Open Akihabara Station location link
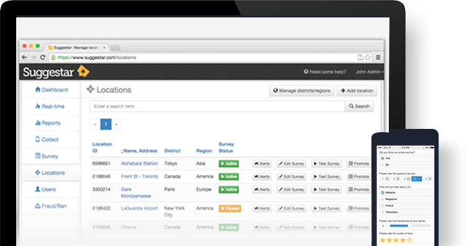 tap(139, 163)
